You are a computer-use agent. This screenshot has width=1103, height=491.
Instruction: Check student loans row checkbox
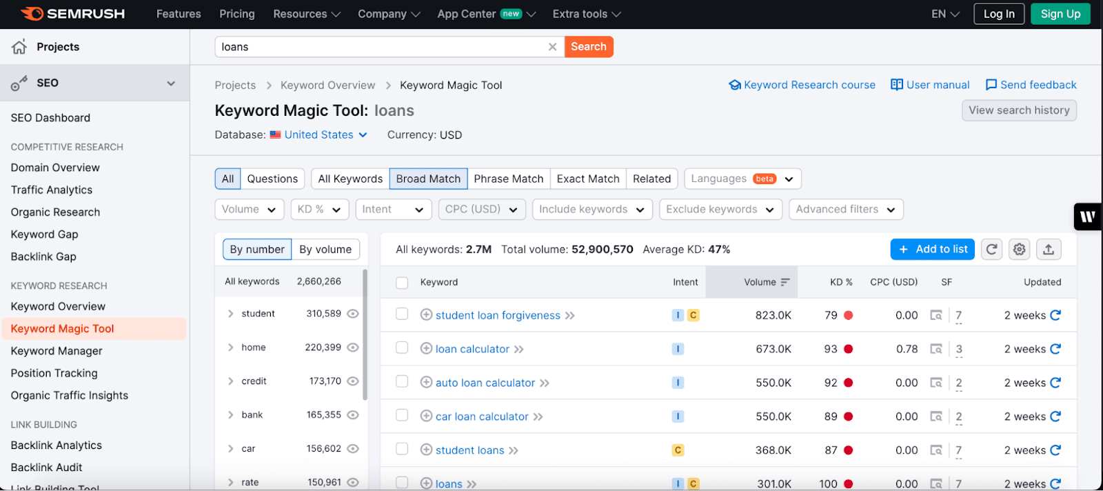tap(402, 449)
